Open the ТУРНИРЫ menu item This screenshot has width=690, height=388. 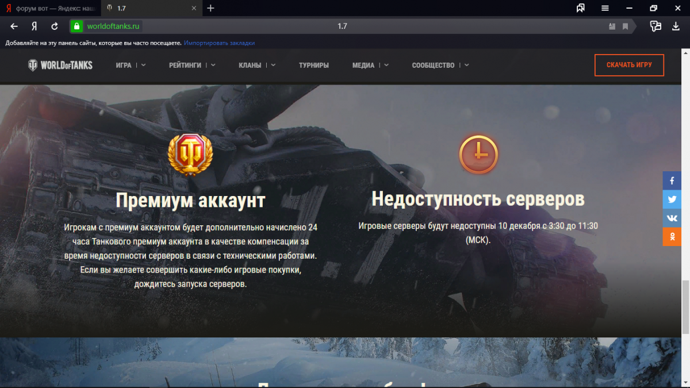pos(314,65)
